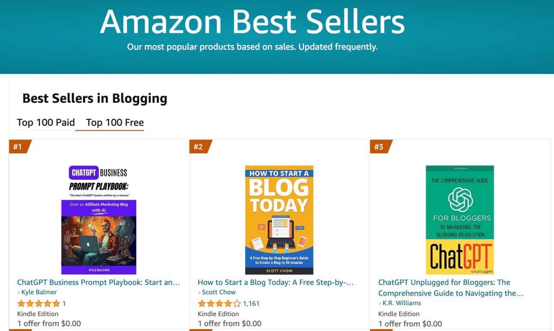Visit author Kyle Balmer's page
Screen dimensions: 554x331
click(39, 292)
